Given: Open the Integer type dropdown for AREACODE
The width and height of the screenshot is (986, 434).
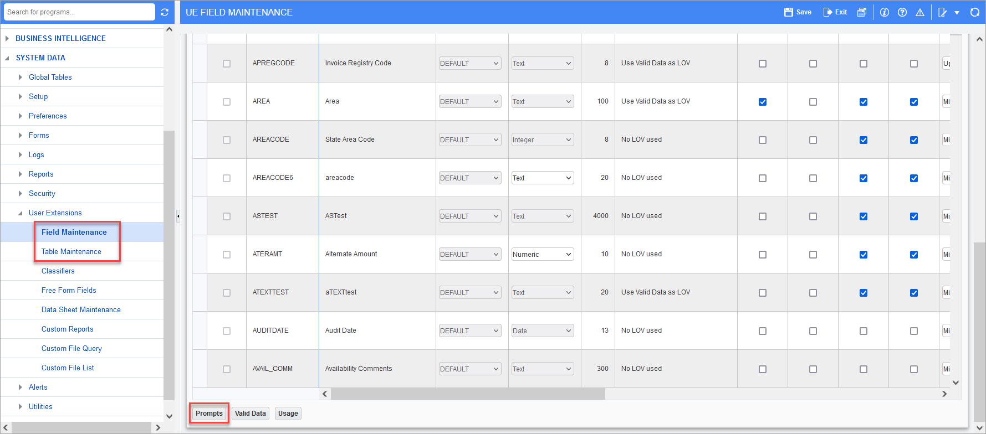Looking at the screenshot, I should point(543,139).
